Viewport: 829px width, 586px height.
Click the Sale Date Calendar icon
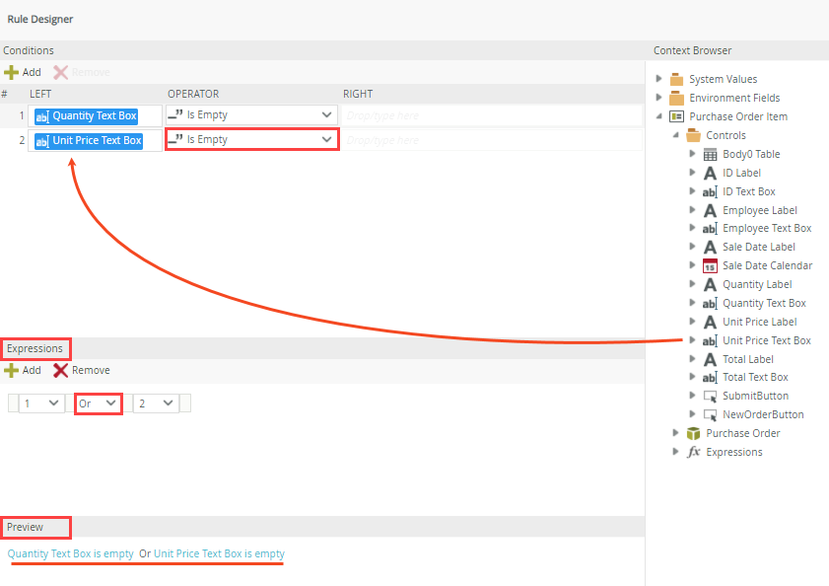click(x=710, y=265)
